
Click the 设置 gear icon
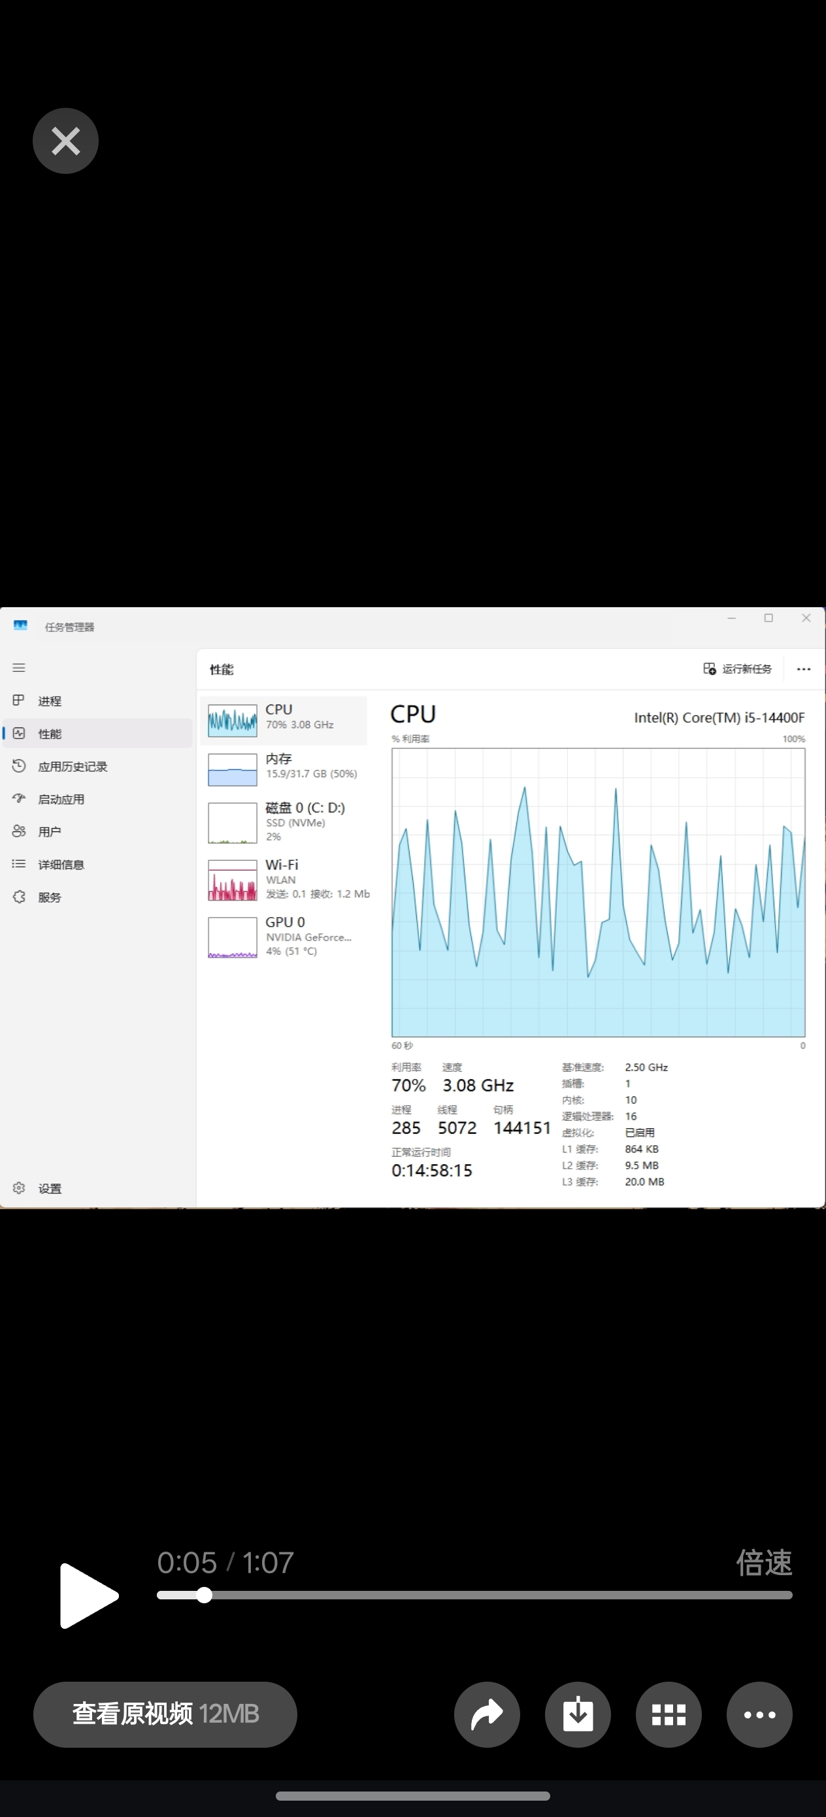coord(19,1188)
